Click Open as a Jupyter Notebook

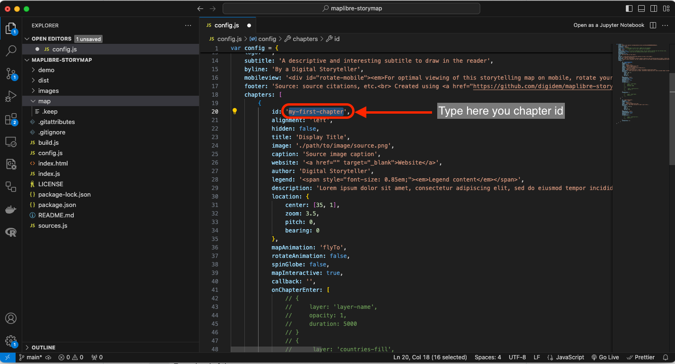pyautogui.click(x=608, y=25)
